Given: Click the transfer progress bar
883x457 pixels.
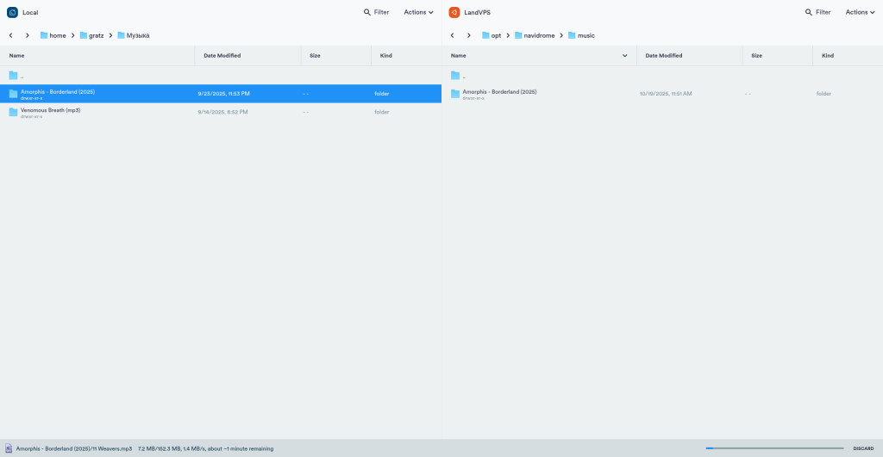Looking at the screenshot, I should click(773, 448).
